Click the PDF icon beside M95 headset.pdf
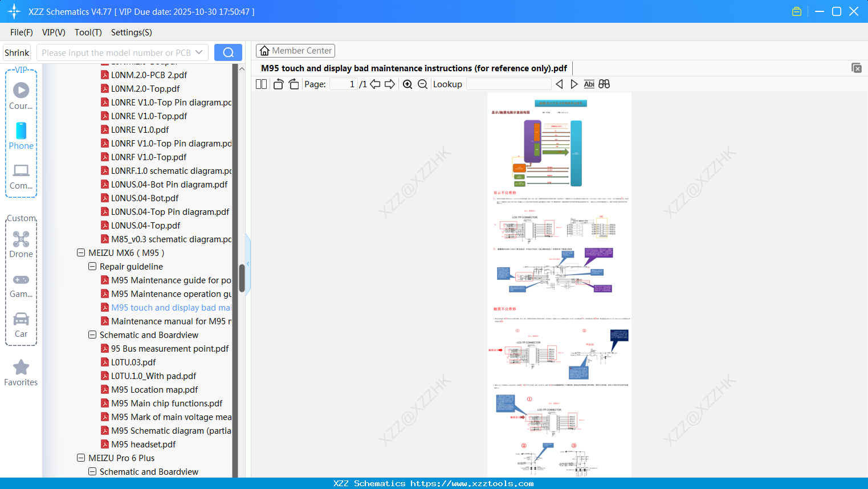868x489 pixels. pyautogui.click(x=105, y=444)
